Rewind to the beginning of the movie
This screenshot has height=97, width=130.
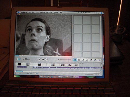pyautogui.click(x=39, y=59)
